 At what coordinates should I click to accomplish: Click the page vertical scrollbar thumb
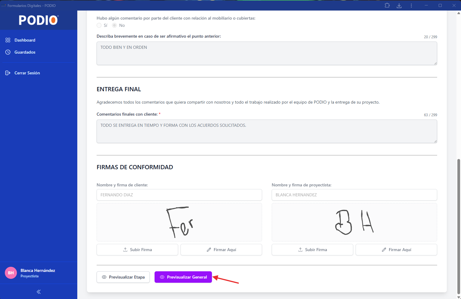click(459, 227)
